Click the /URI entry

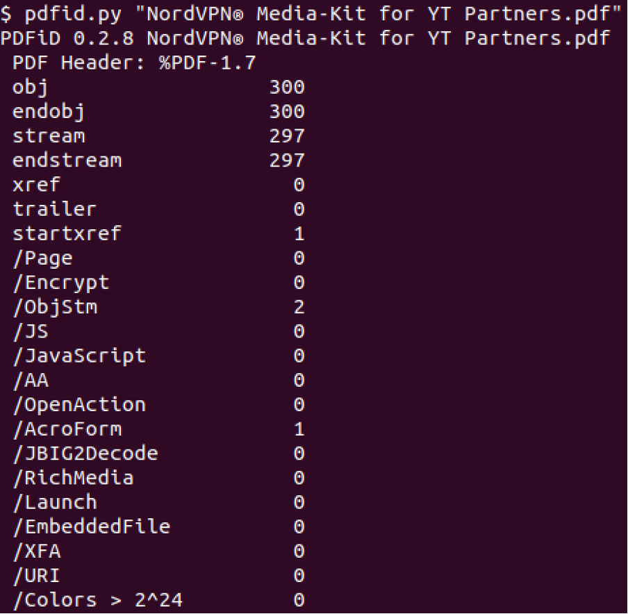[x=36, y=576]
